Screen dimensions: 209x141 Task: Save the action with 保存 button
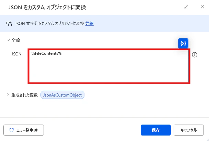(x=156, y=130)
